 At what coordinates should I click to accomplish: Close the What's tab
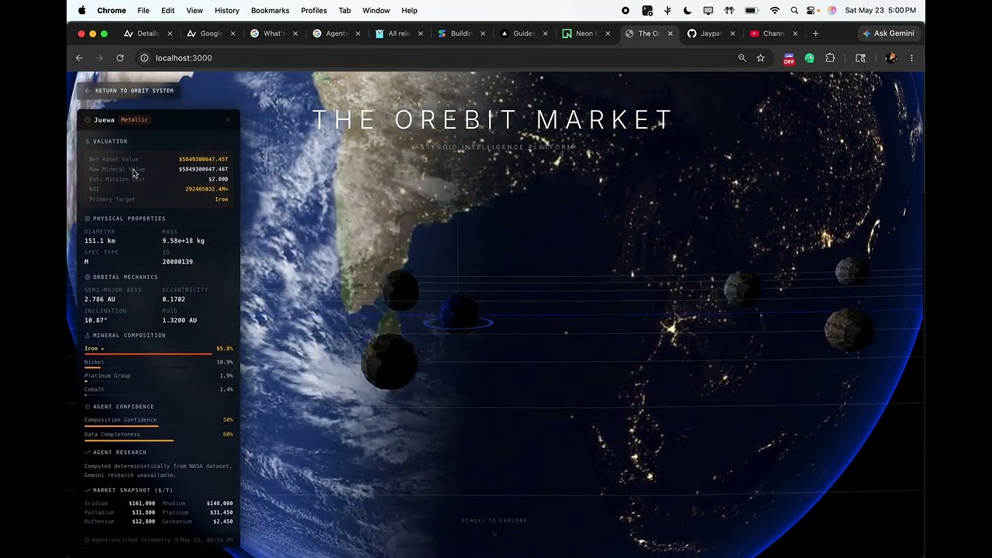(295, 33)
